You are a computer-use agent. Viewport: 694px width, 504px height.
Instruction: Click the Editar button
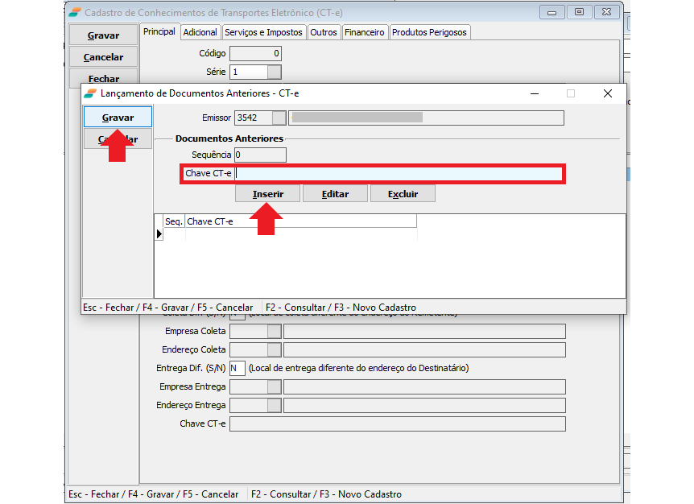335,194
